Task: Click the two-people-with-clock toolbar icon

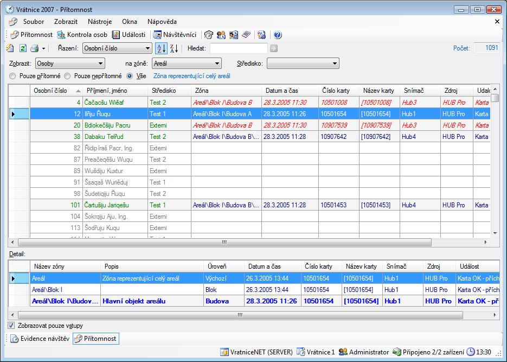Action: [221, 35]
